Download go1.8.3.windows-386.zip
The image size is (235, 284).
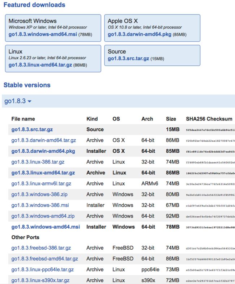(39, 194)
